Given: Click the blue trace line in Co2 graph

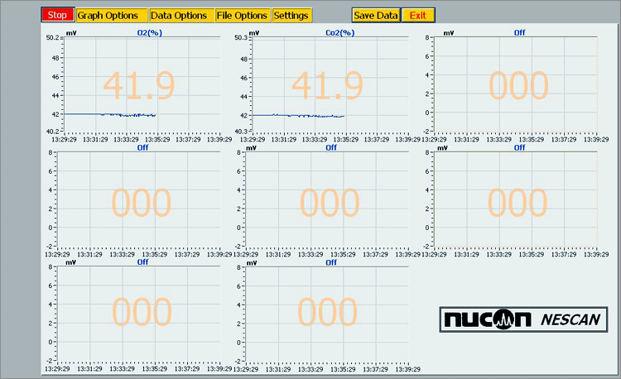Looking at the screenshot, I should pos(298,116).
